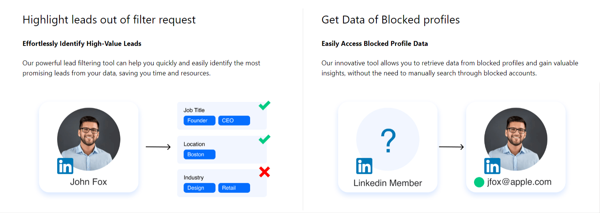Click the green checkmark beside Location
Viewport: 600px width, 213px height.
pyautogui.click(x=264, y=139)
